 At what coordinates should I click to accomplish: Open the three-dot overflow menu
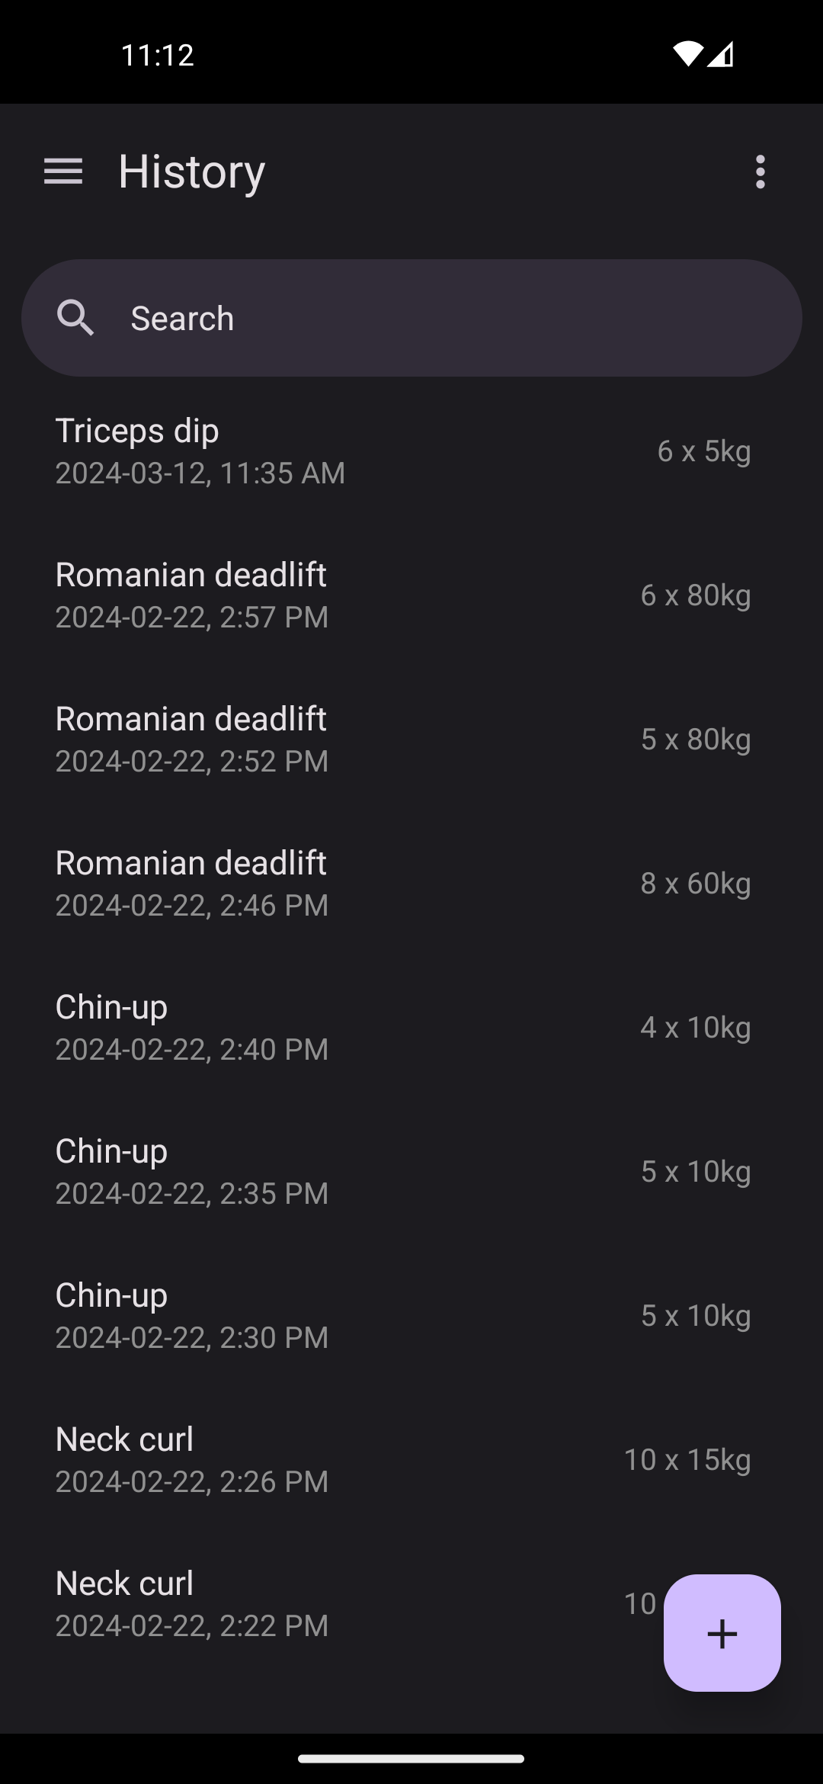760,172
